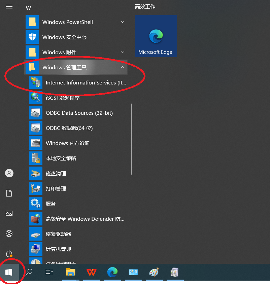Expand the hamburger menu at top left
Image resolution: width=270 pixels, height=284 pixels.
9,7
